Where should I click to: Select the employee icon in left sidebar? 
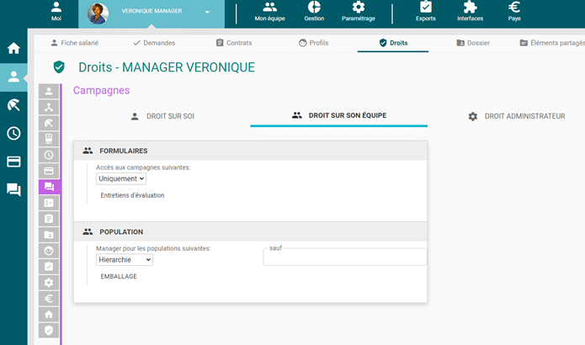click(13, 77)
